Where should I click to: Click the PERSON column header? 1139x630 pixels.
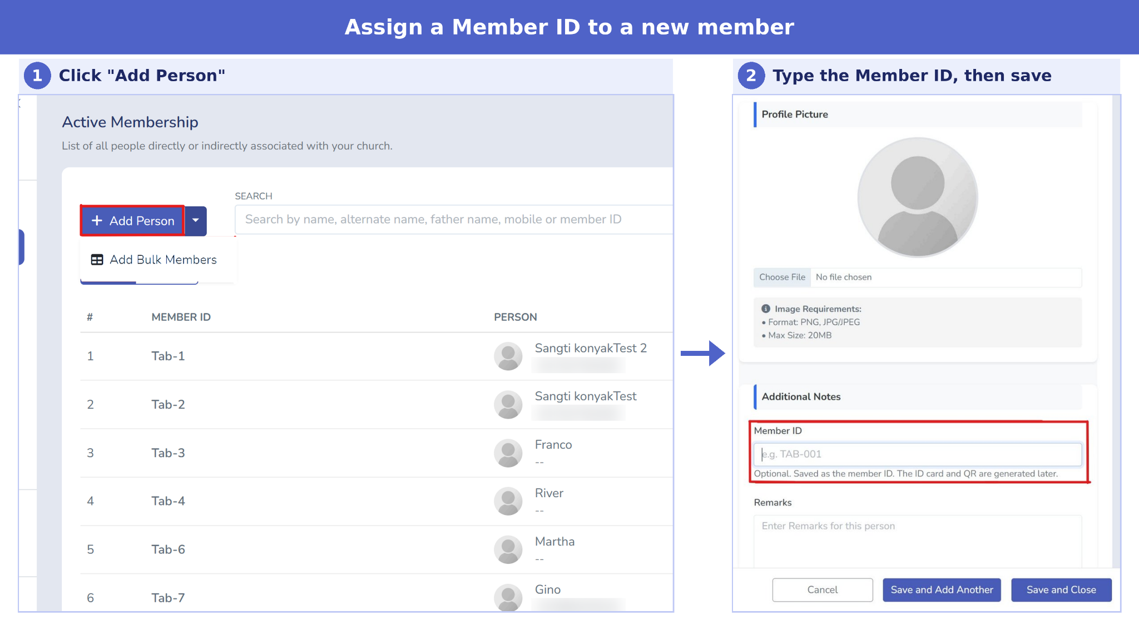coord(515,317)
